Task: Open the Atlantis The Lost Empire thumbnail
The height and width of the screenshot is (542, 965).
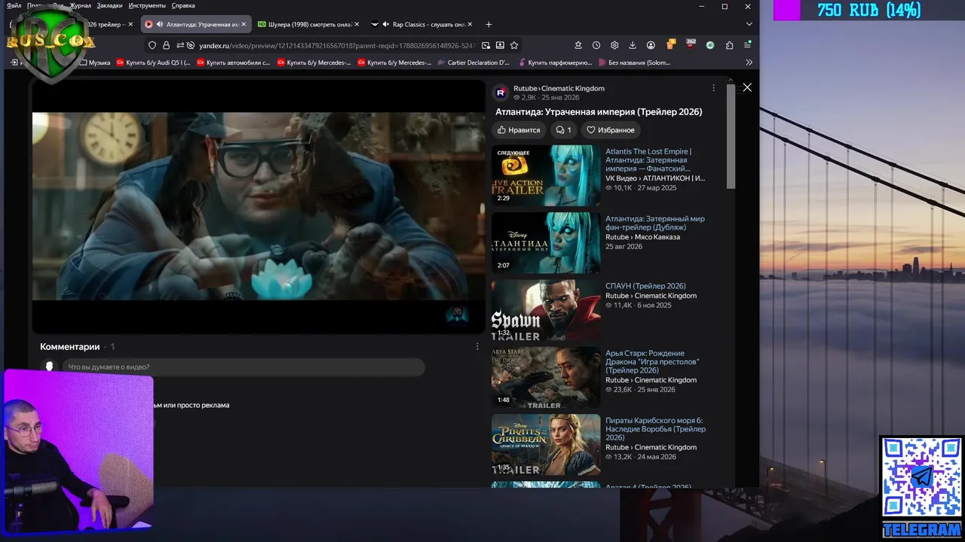Action: pyautogui.click(x=546, y=175)
